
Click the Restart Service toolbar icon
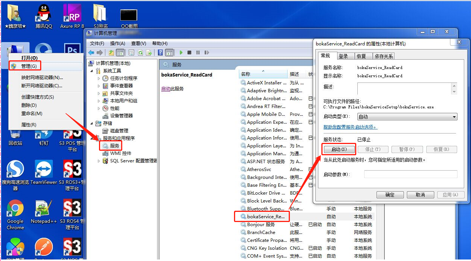[206, 53]
